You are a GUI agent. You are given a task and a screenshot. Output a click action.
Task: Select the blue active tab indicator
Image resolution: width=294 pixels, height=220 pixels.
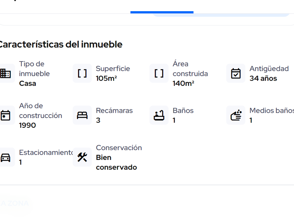tap(162, 12)
